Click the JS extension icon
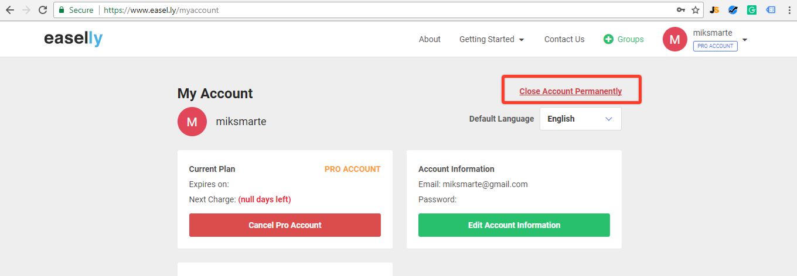This screenshot has width=797, height=276. click(x=714, y=10)
